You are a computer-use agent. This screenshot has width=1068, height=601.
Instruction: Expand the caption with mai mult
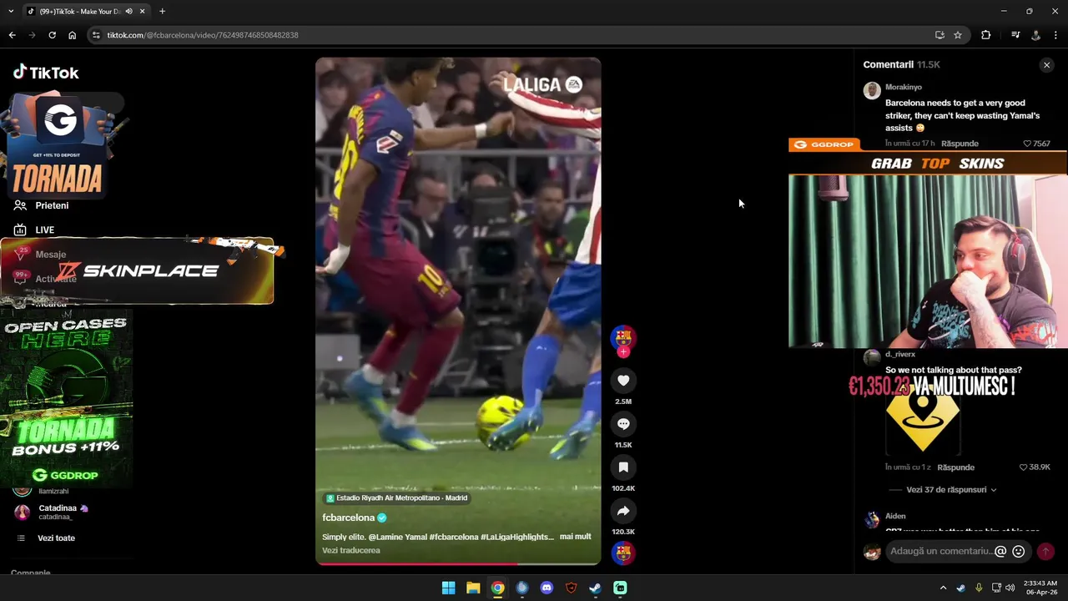pyautogui.click(x=575, y=537)
